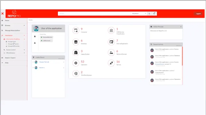
Task: Click the Logout button
Action: tap(198, 14)
